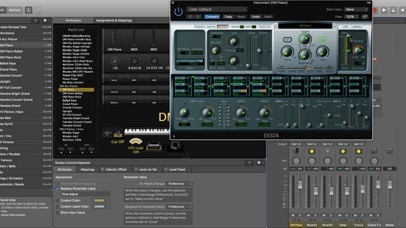
Task: Click the Output 1-2 channel strip icon
Action: [374, 151]
